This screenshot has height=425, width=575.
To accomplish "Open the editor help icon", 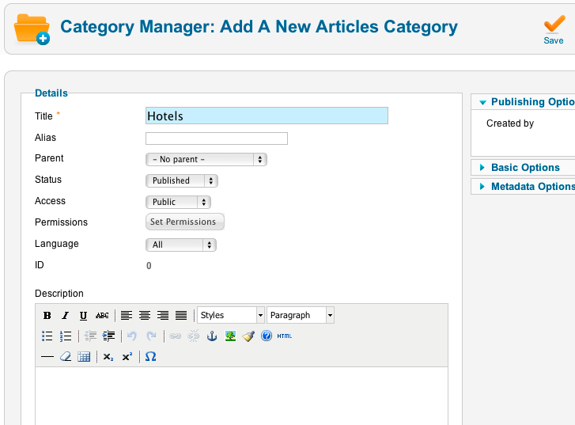I will click(267, 336).
